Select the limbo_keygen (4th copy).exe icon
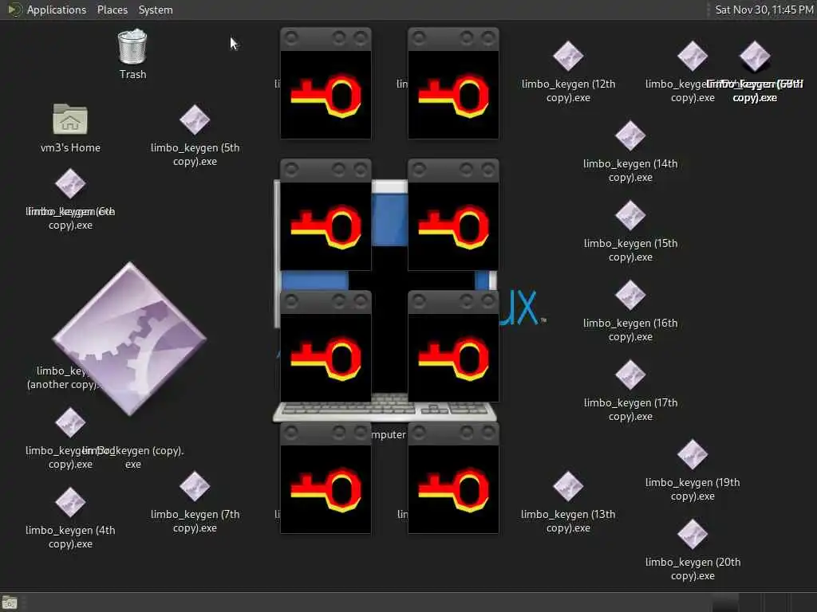The height and width of the screenshot is (612, 817). tap(70, 502)
